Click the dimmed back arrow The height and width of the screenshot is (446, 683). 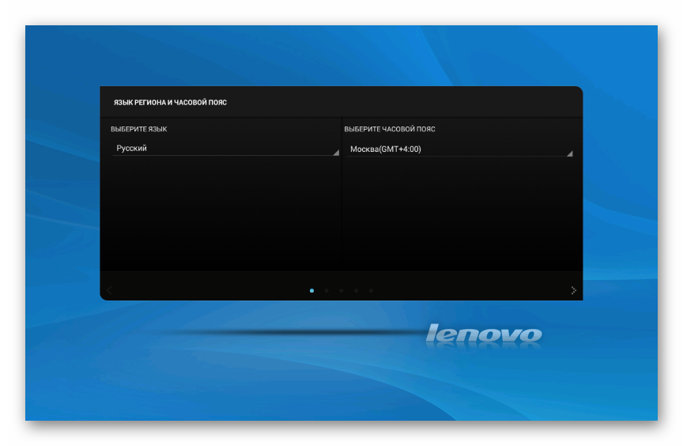(x=109, y=290)
